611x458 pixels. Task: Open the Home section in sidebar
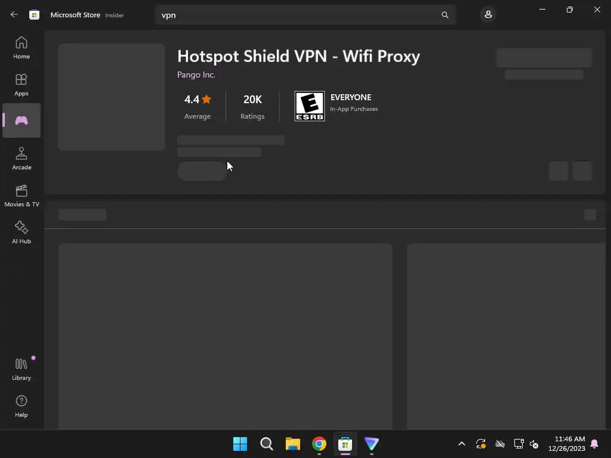point(21,48)
